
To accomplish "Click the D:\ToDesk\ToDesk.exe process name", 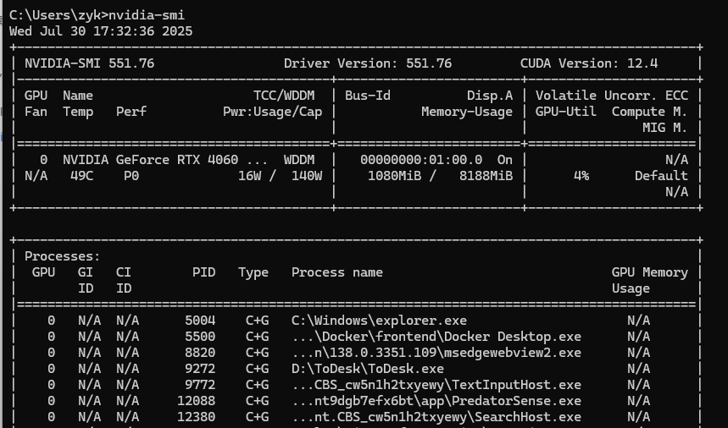I will pyautogui.click(x=368, y=369).
